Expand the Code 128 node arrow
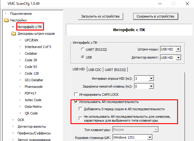Image resolution: width=194 pixels, height=141 pixels. pos(20,73)
